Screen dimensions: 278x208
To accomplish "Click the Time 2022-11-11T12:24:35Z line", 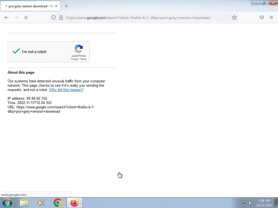I will 30,103.
